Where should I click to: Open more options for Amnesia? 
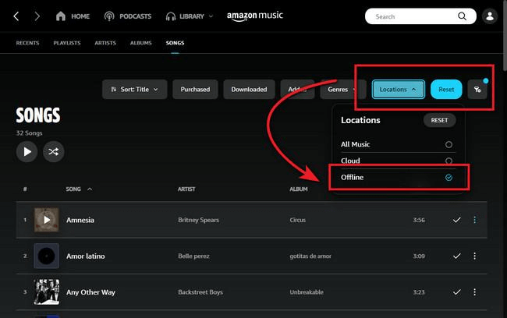pyautogui.click(x=474, y=220)
